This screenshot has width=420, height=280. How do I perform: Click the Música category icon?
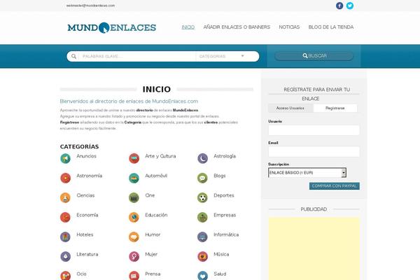click(202, 256)
